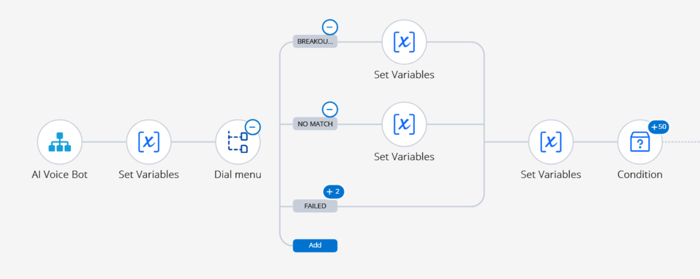Click the "Condition" text label
This screenshot has height=279, width=700.
[640, 175]
